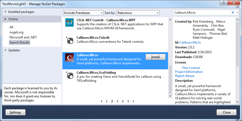Go to results page 5
This screenshot has height=121, width=242.
tap(128, 101)
